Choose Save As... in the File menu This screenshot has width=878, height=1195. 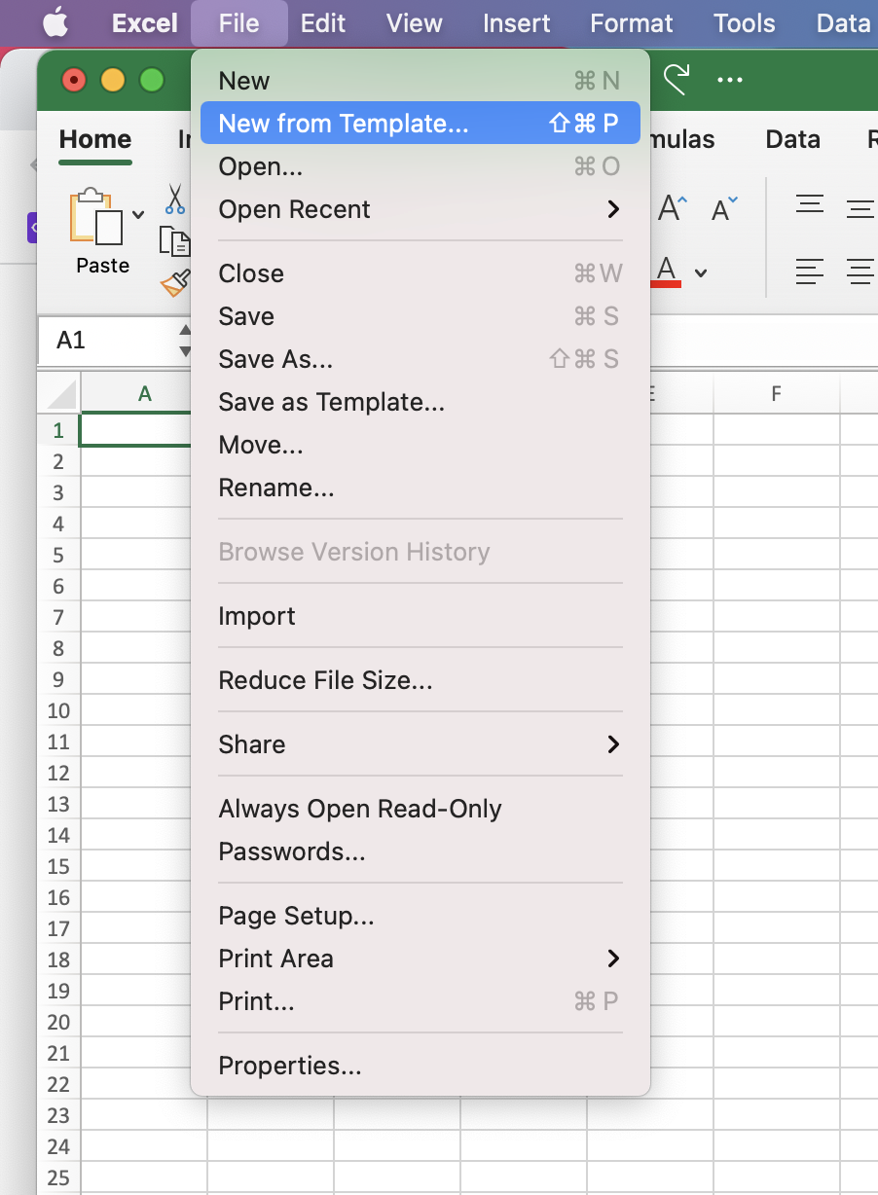tap(421, 359)
